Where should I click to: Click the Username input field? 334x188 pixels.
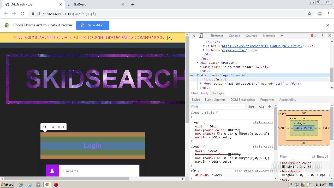coord(99,171)
